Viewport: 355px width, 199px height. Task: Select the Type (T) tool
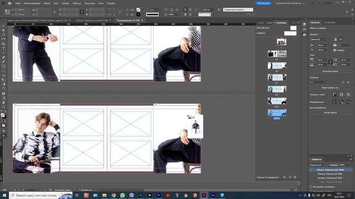pyautogui.click(x=3, y=48)
